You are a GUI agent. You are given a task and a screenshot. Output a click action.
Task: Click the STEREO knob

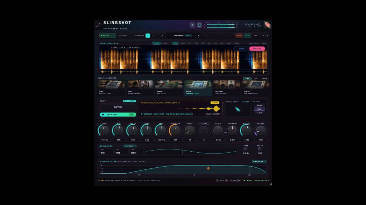tap(247, 130)
